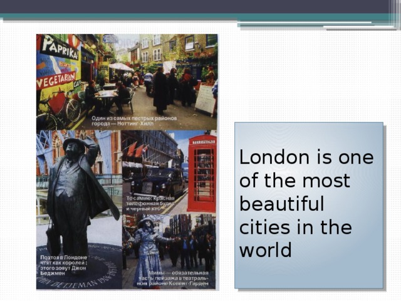Click the Notting Hill street cafe photo
The height and width of the screenshot is (301, 401).
click(127, 82)
